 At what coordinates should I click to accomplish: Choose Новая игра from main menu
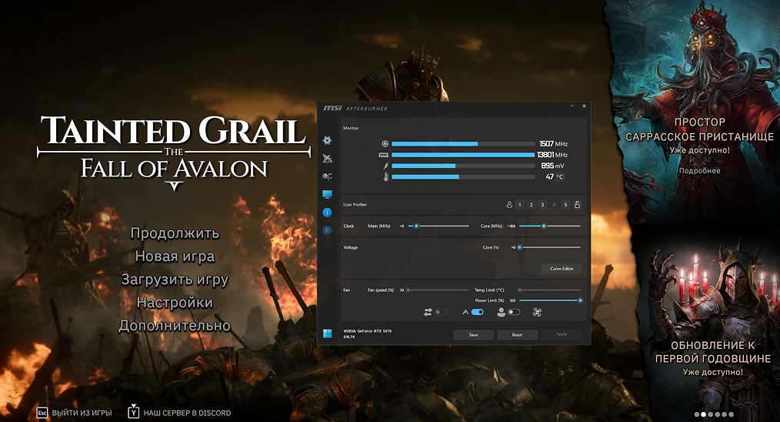pyautogui.click(x=175, y=256)
